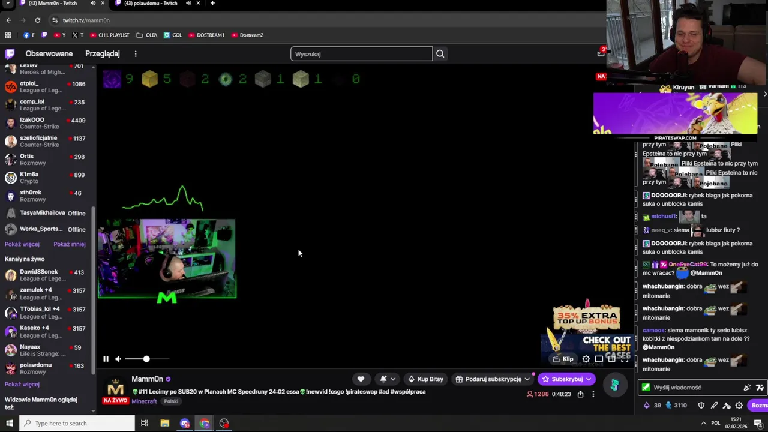Open a new browser tab
This screenshot has width=768, height=432.
click(x=212, y=4)
